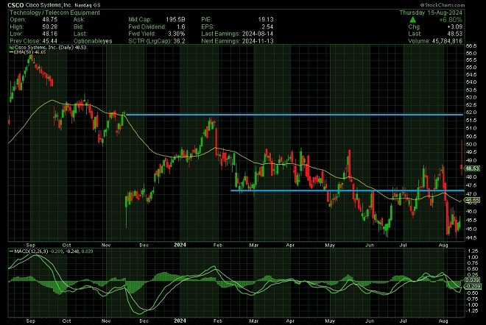Click the latest gap-up candle for August 15
The height and width of the screenshot is (325, 486).
pos(462,158)
